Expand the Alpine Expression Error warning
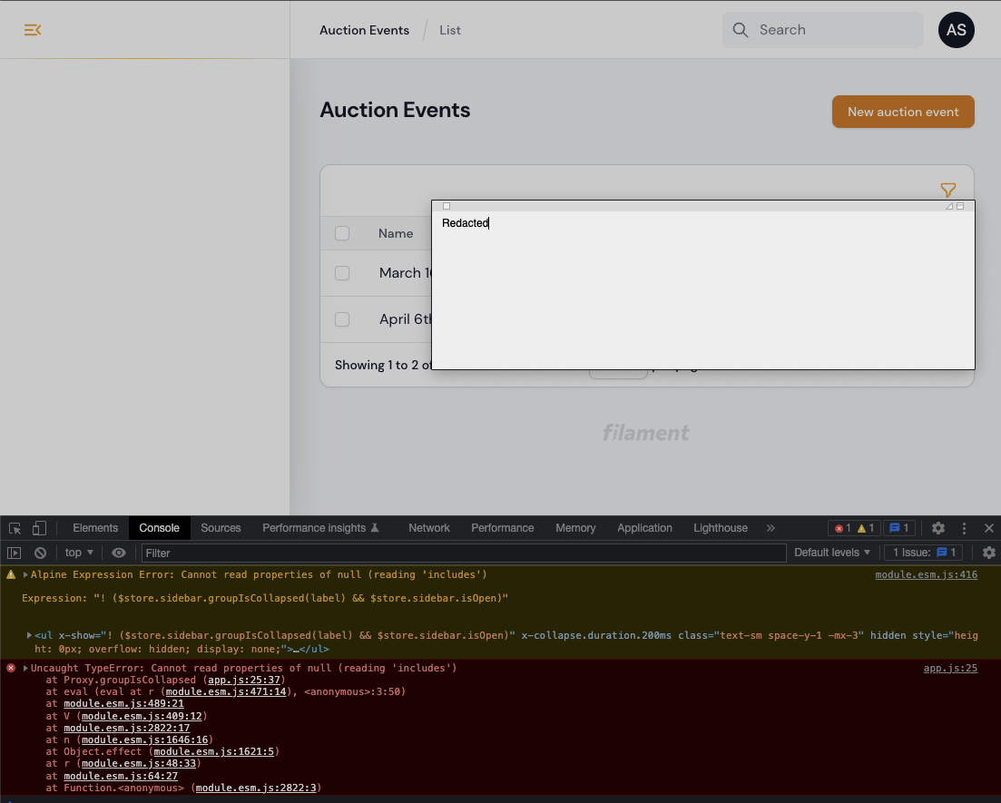 tap(25, 575)
